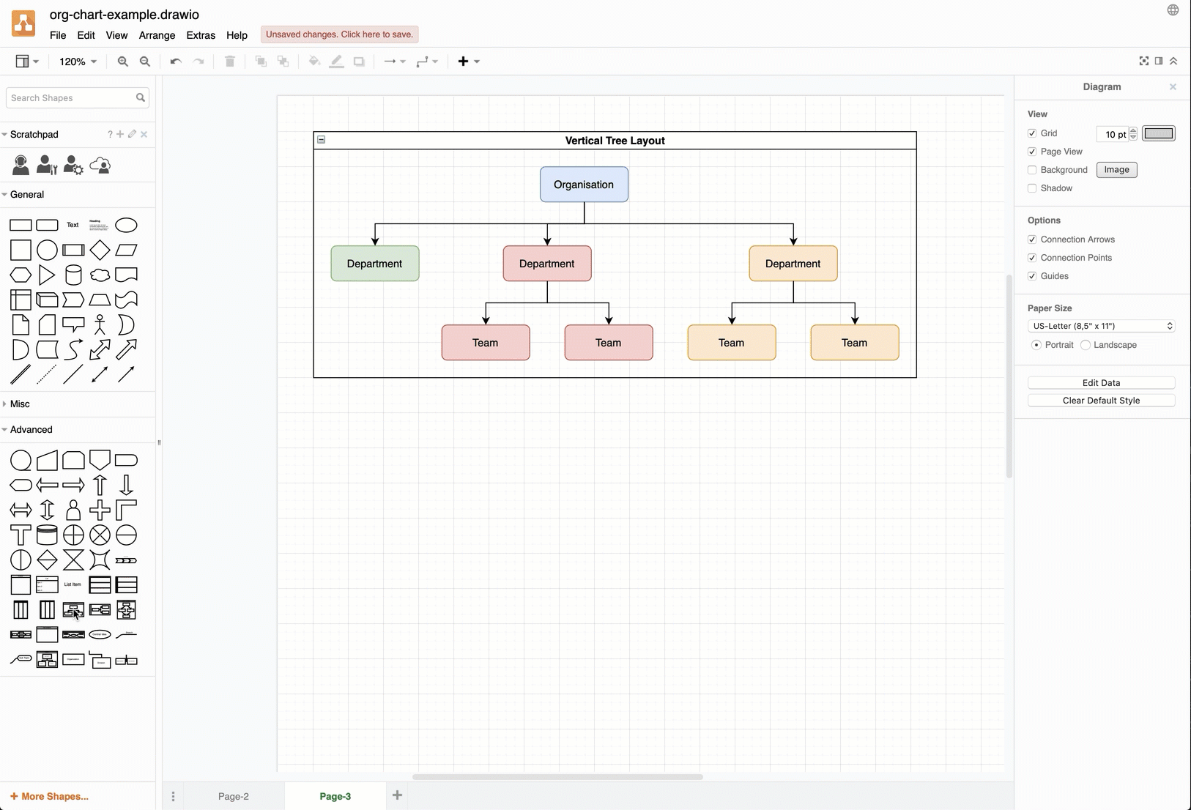Select the Cloud shape in General shapes
Viewport: 1191px width, 810px height.
[x=100, y=275]
